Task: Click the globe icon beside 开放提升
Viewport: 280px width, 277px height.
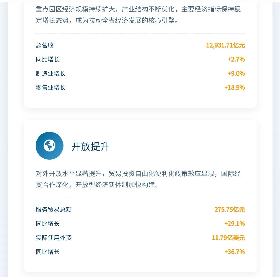Action: click(50, 146)
